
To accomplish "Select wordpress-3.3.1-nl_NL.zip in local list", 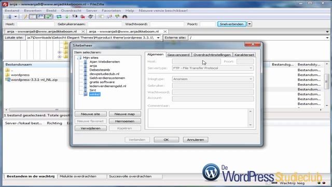I will coord(34,79).
